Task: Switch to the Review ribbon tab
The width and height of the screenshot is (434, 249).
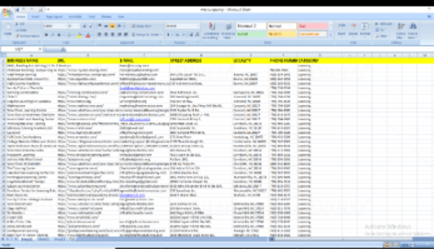Action: tap(106, 17)
